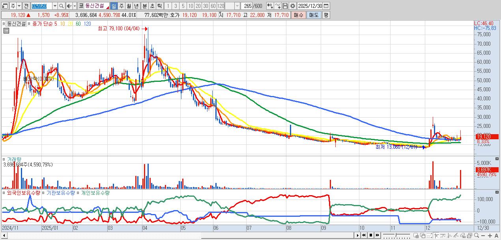The height and width of the screenshot is (240, 501).
Task: Click the 매수 buy button
Action: click(x=299, y=15)
